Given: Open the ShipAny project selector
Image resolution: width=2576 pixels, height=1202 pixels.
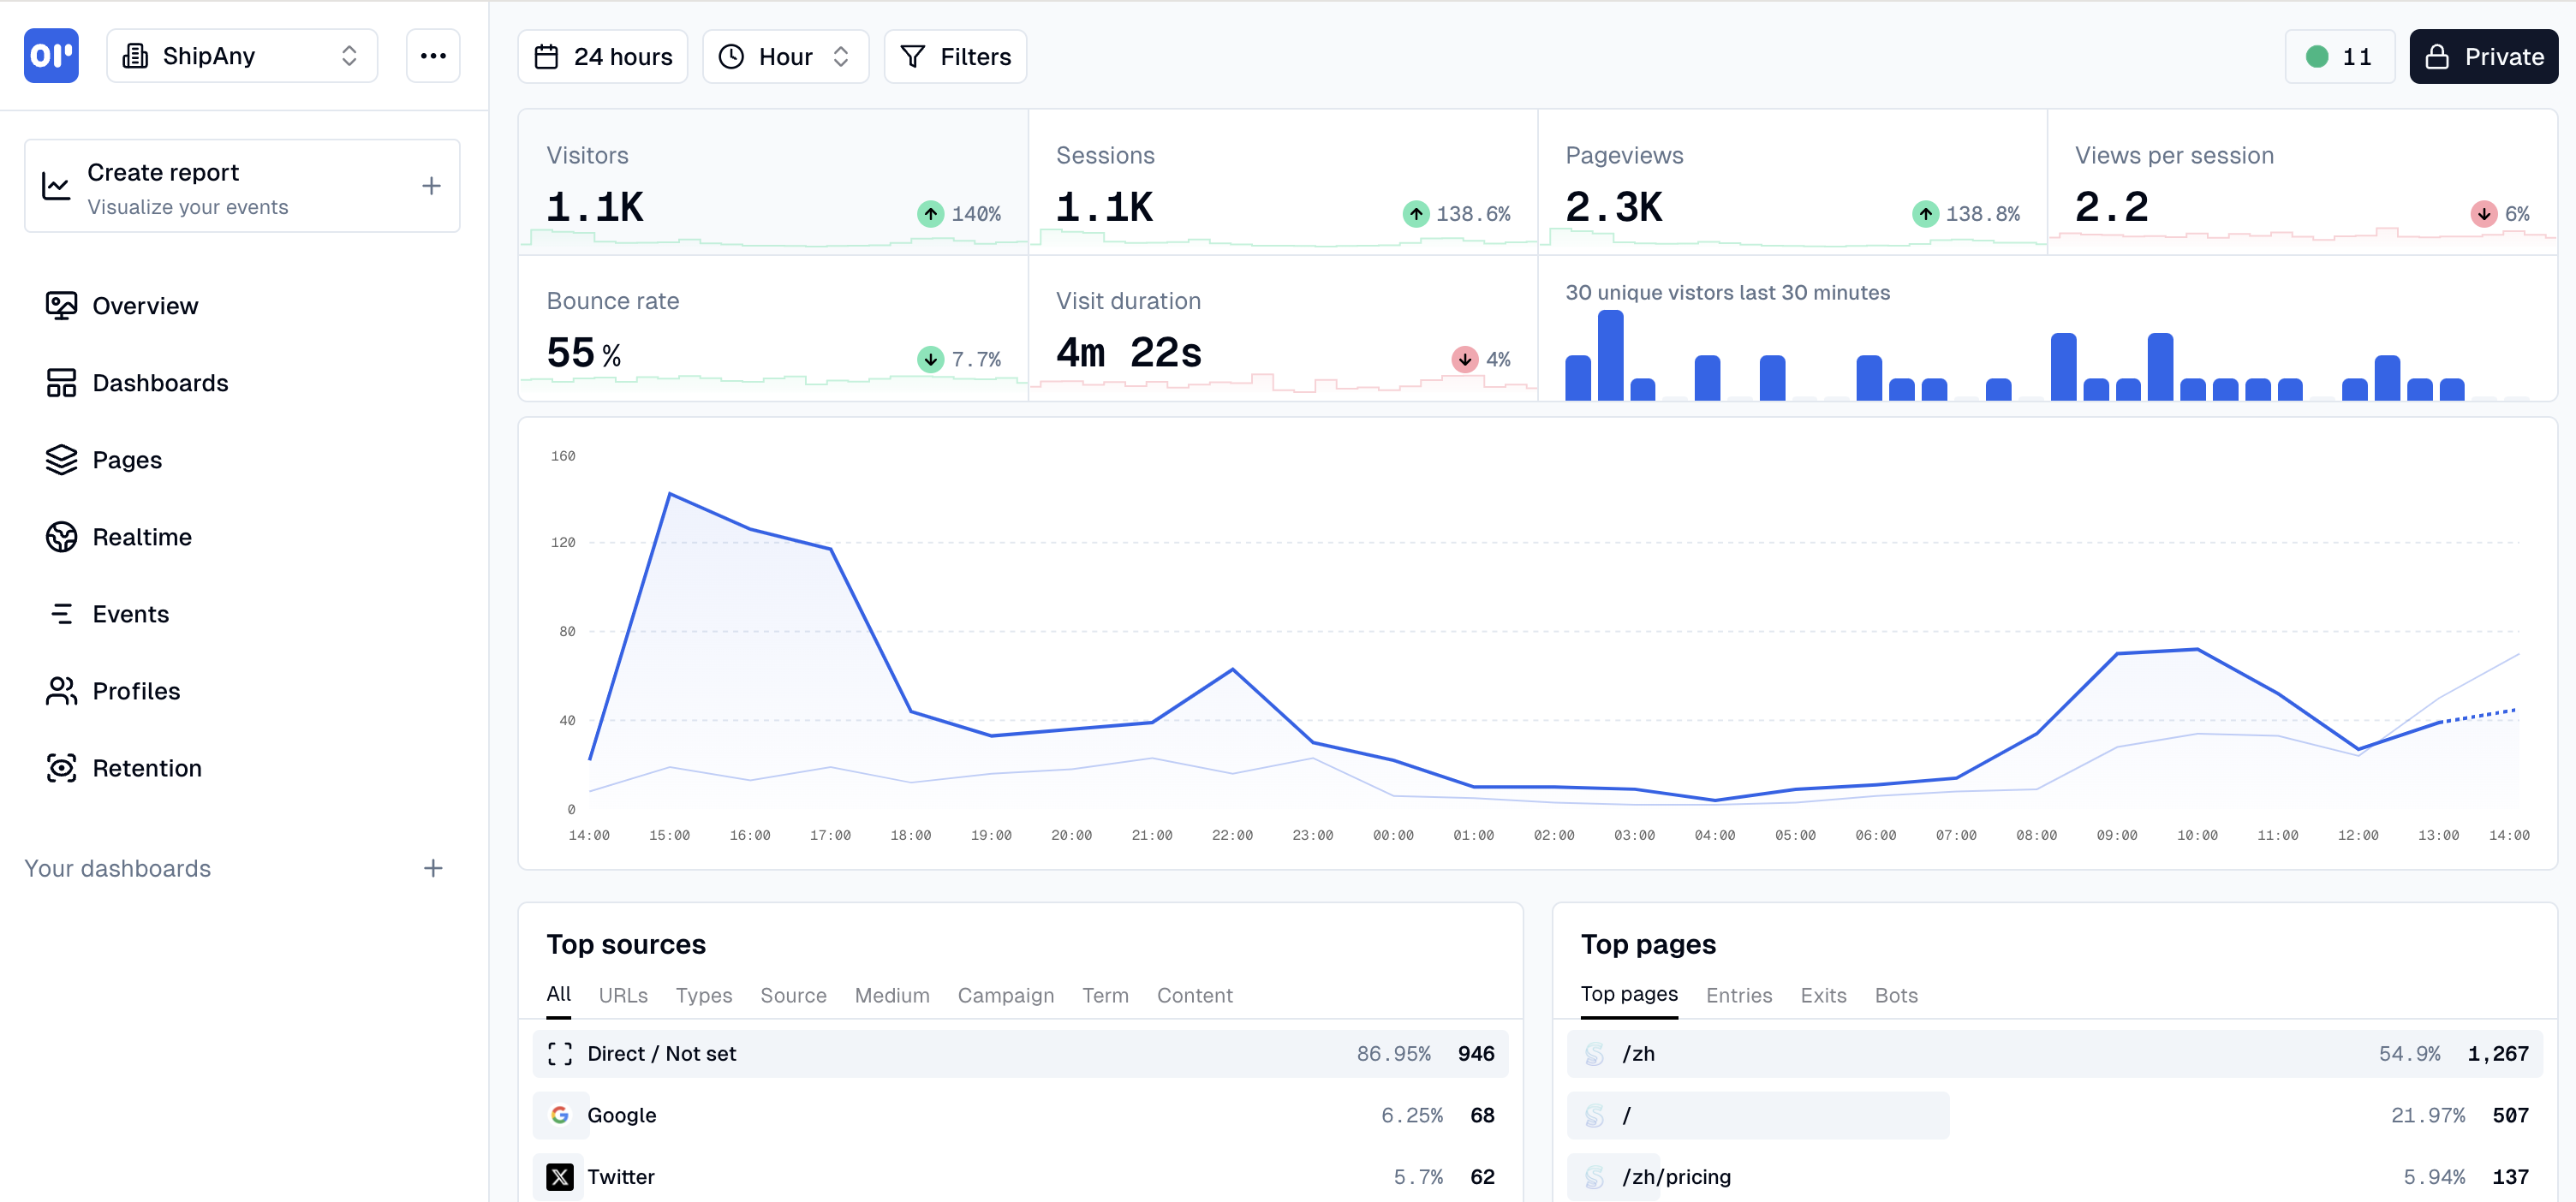Looking at the screenshot, I should pos(241,55).
